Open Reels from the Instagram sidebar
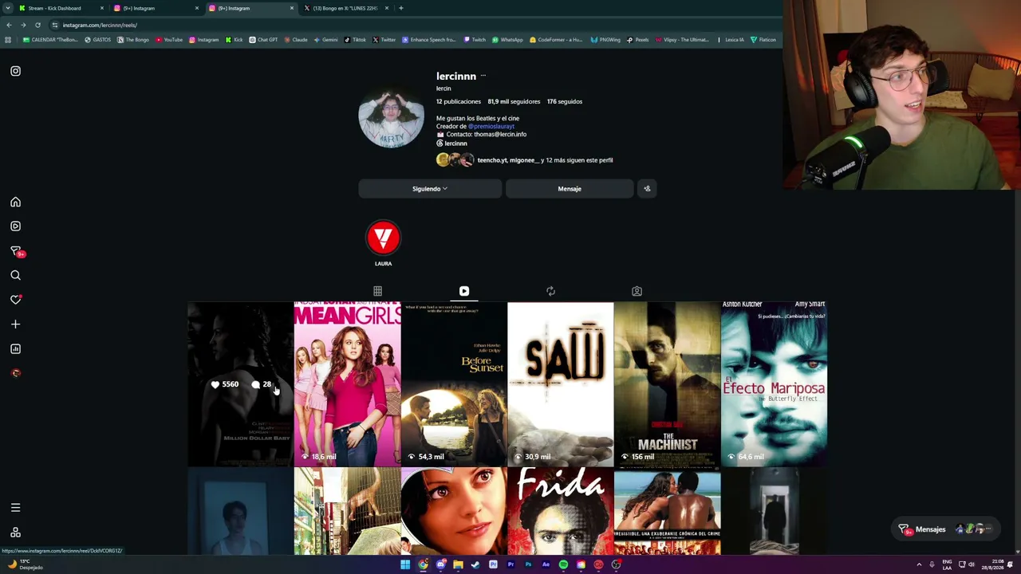 click(x=15, y=226)
